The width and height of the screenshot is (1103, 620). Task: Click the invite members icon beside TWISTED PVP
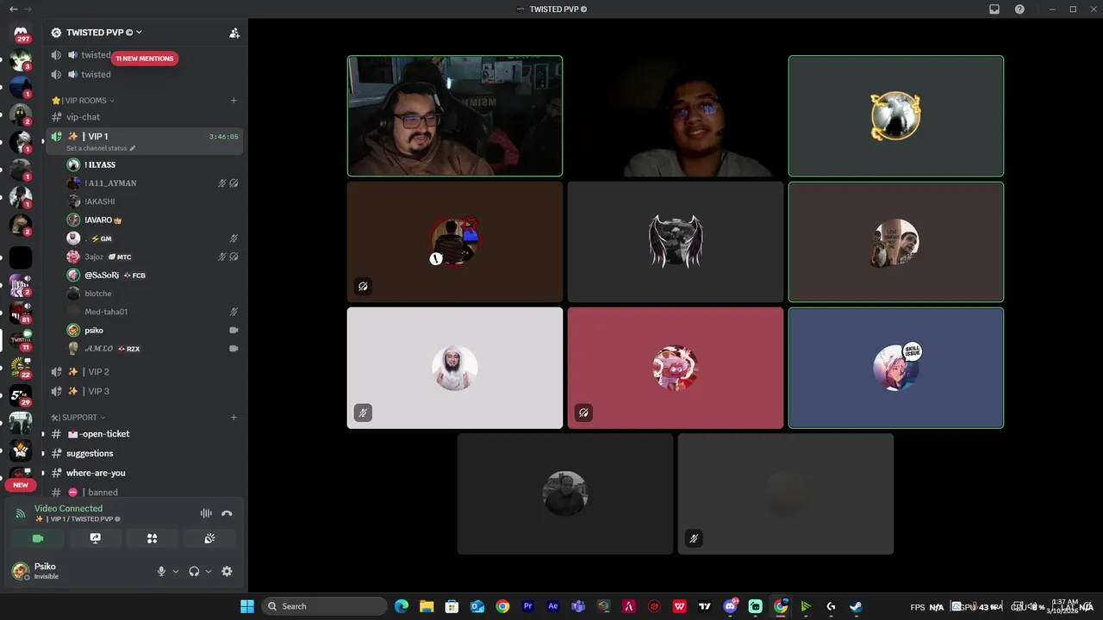pos(234,33)
